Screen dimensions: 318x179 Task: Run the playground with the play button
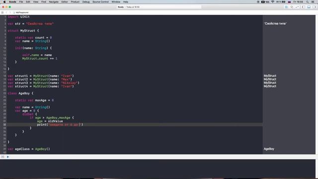(x=8, y=157)
